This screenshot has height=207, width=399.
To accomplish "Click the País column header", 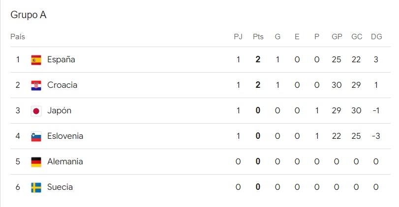I will coord(18,37).
